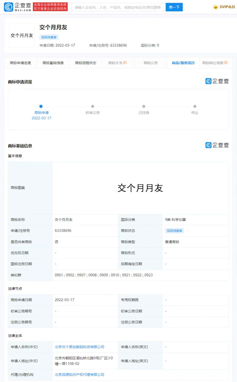This screenshot has width=237, height=382.
Task: Click the 交个月月友 logo thumbnail at top
Action: [x=21, y=35]
